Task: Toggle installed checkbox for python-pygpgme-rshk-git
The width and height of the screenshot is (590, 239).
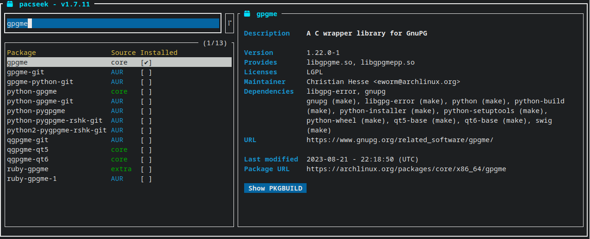Action: point(146,120)
